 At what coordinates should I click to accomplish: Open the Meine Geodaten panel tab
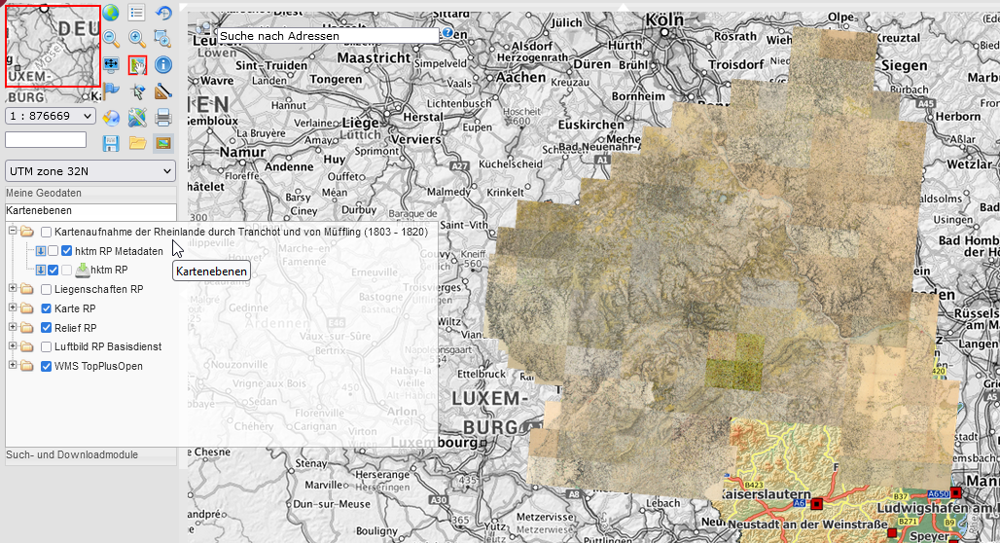[x=90, y=193]
